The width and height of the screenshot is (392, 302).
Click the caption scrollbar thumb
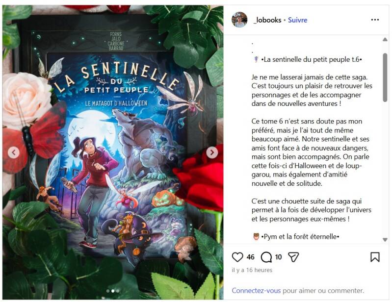[x=385, y=77]
